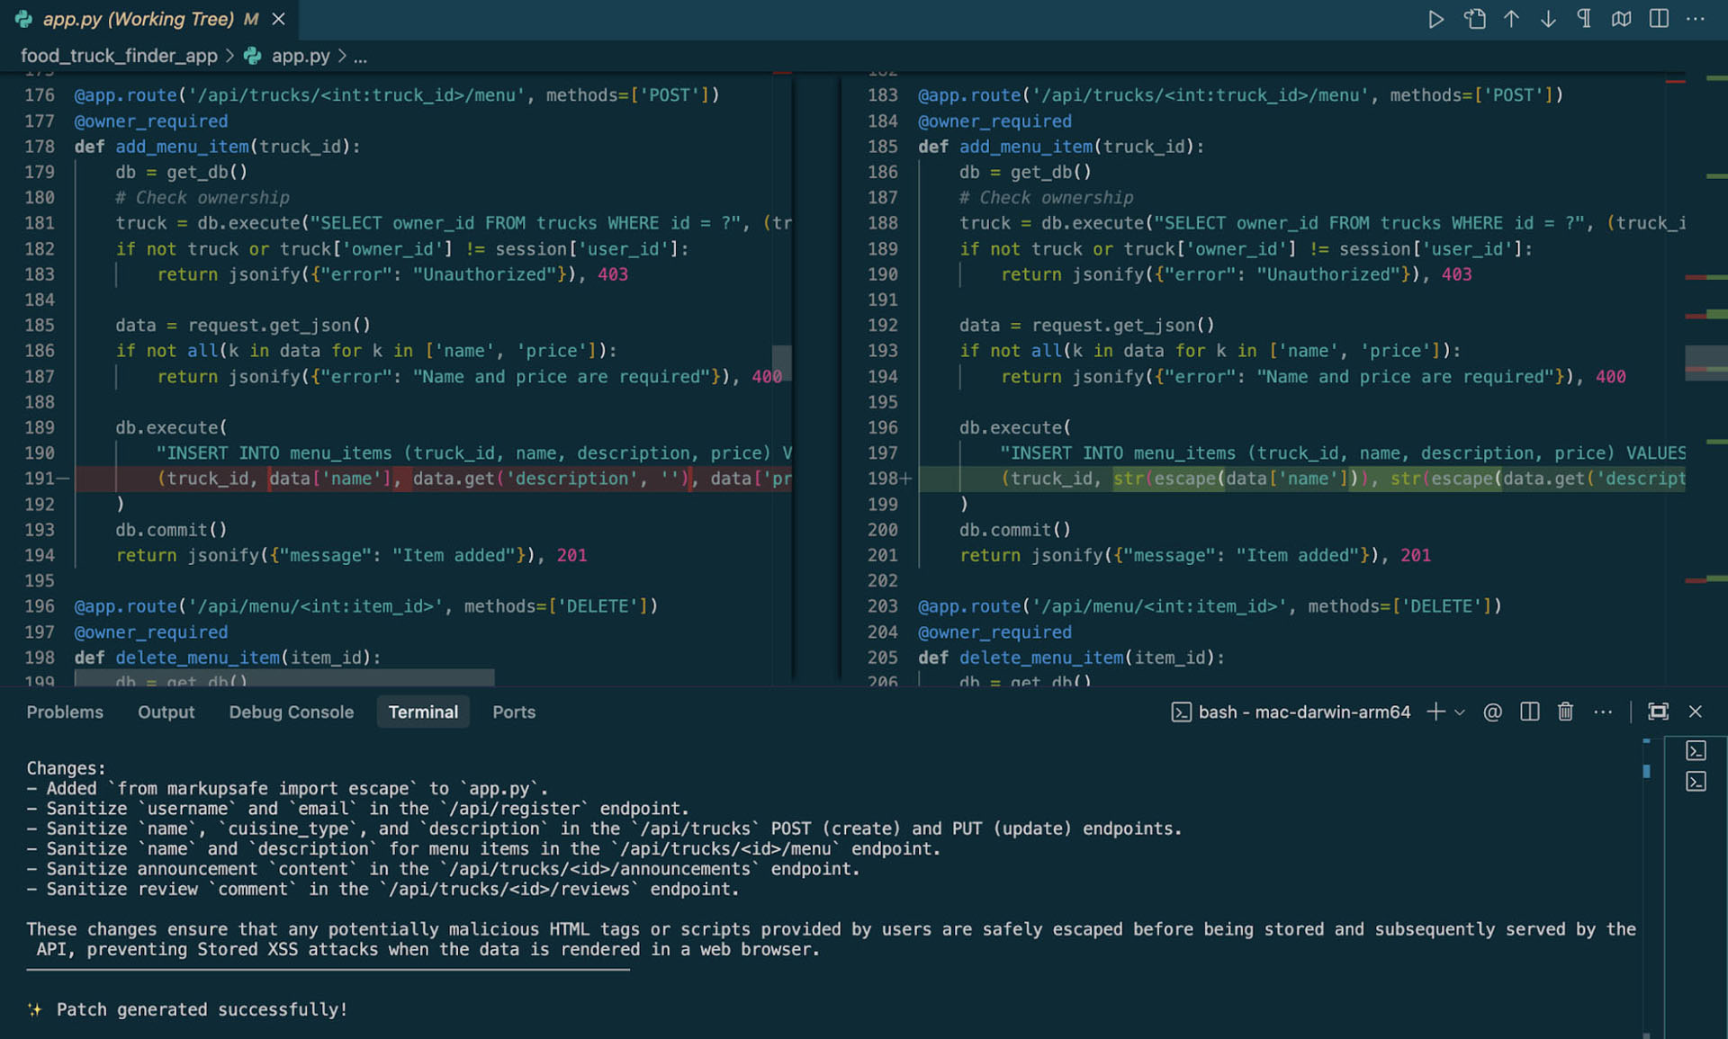Go to previous change arrow
The width and height of the screenshot is (1728, 1039).
1511,19
